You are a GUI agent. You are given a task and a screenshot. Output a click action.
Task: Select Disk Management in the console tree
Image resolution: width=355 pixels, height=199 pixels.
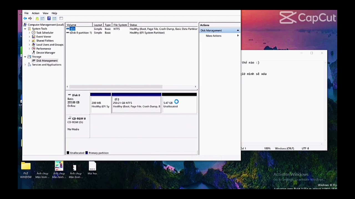47,61
